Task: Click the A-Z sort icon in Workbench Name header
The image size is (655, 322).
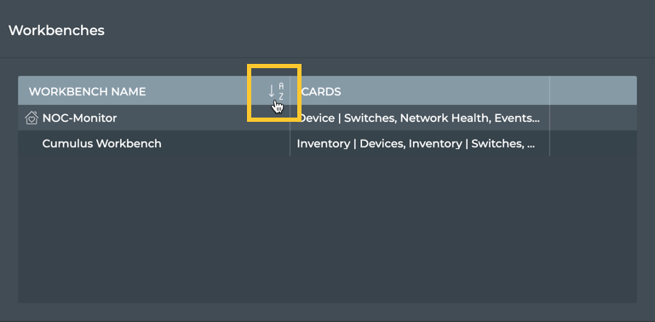Action: [276, 91]
